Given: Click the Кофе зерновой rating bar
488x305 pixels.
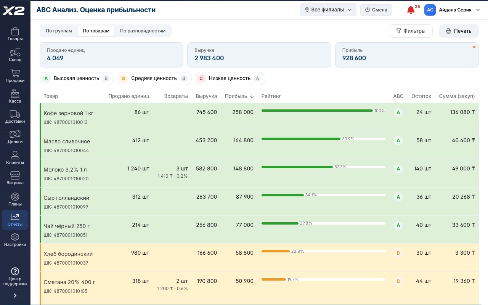Looking at the screenshot, I should (323, 111).
